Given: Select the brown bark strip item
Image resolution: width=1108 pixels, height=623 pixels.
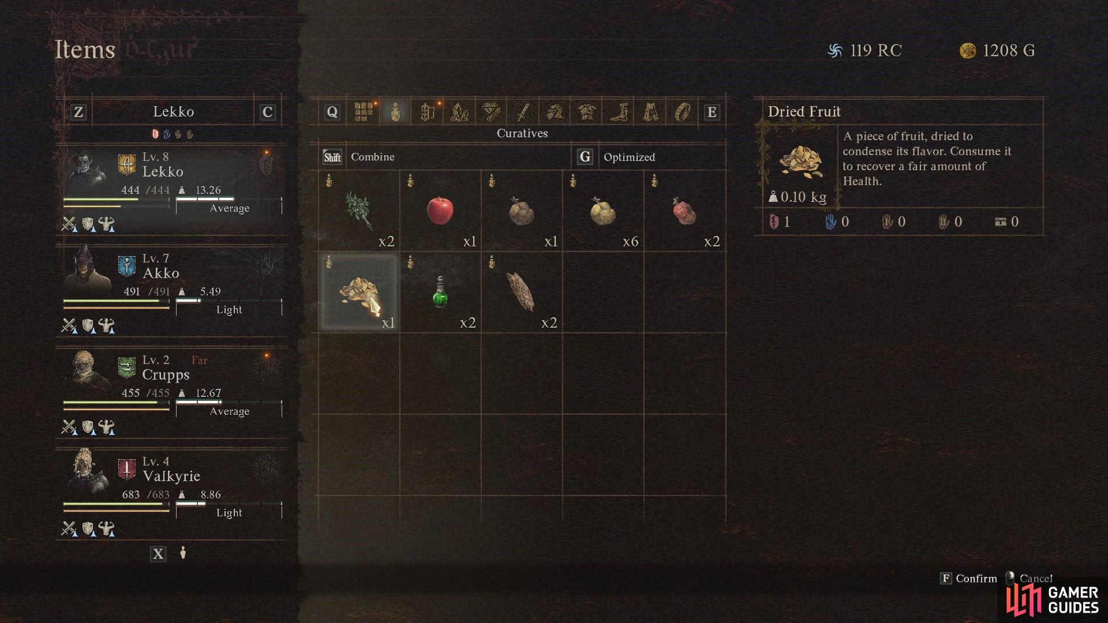Looking at the screenshot, I should pos(522,292).
